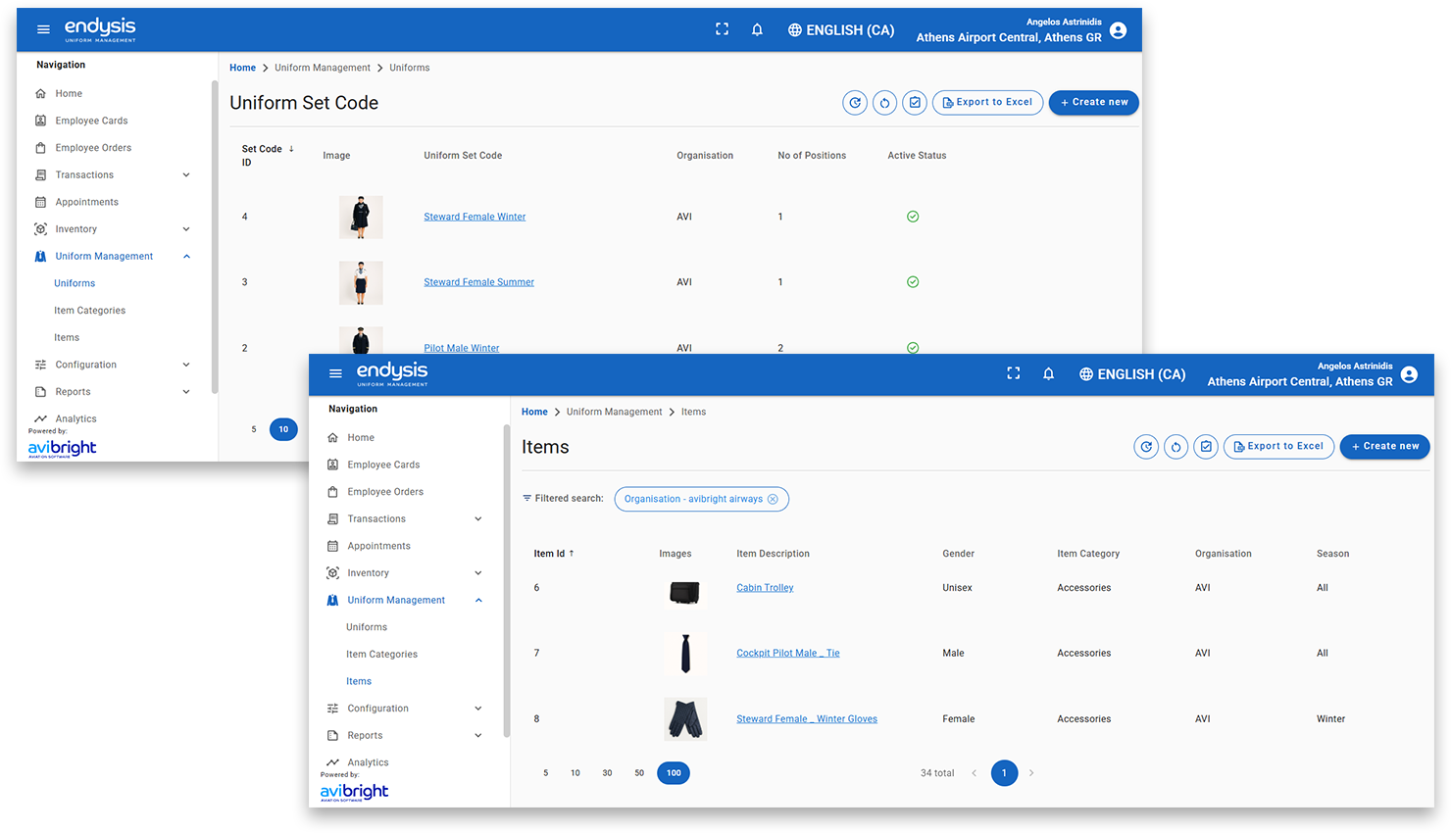Collapse Uniform Management in the Items page sidebar

pos(477,601)
